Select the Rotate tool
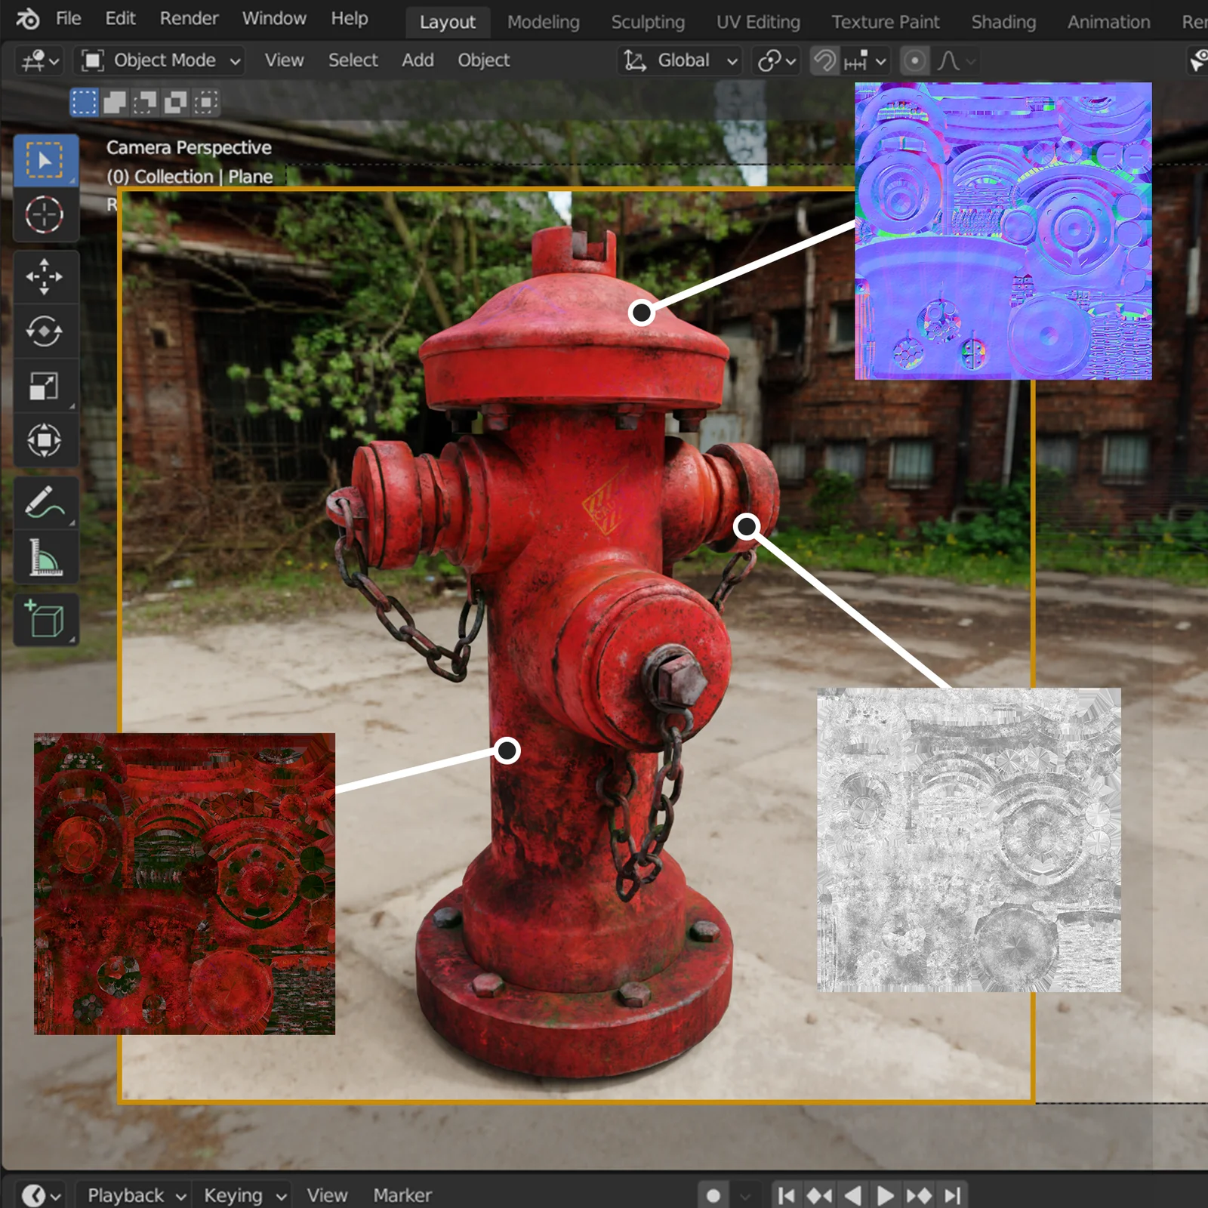The height and width of the screenshot is (1208, 1208). [45, 331]
